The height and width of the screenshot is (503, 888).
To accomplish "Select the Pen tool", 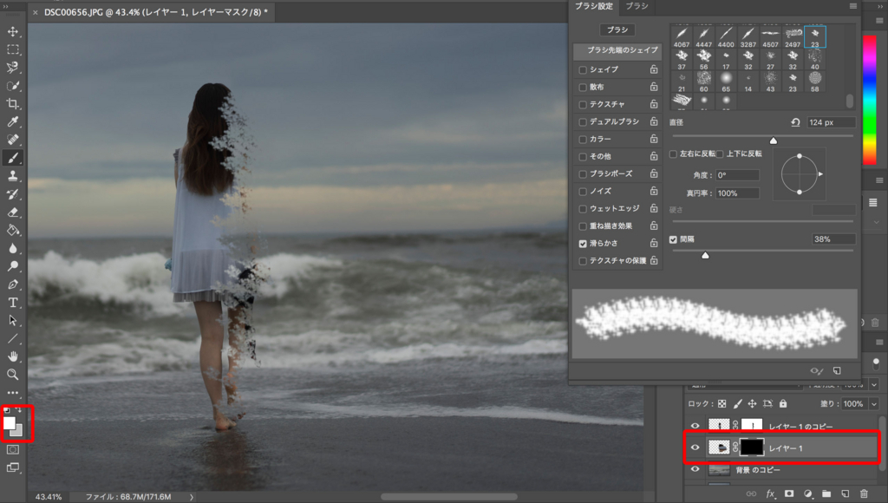I will point(12,284).
